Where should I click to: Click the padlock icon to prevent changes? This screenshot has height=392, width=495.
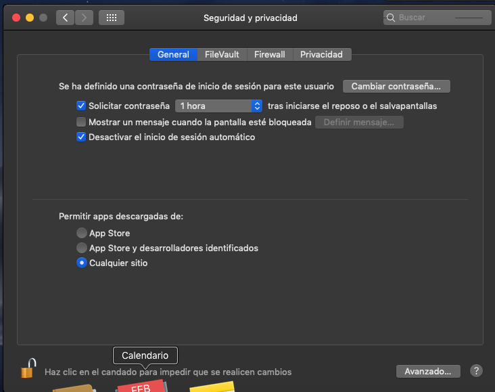(x=27, y=369)
